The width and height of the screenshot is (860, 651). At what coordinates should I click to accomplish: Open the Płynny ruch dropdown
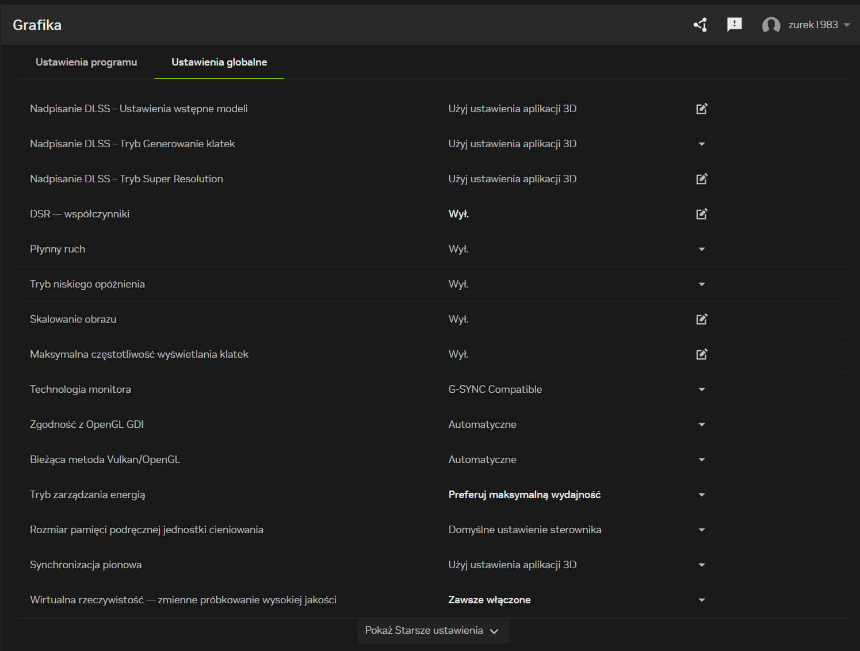point(701,249)
